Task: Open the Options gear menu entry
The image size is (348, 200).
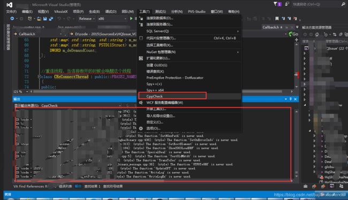Action: pos(153,128)
